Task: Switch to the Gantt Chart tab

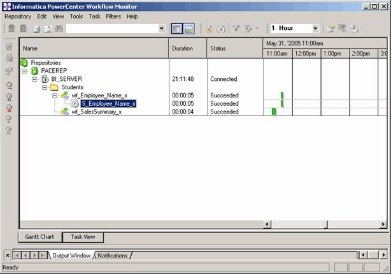Action: (39, 237)
